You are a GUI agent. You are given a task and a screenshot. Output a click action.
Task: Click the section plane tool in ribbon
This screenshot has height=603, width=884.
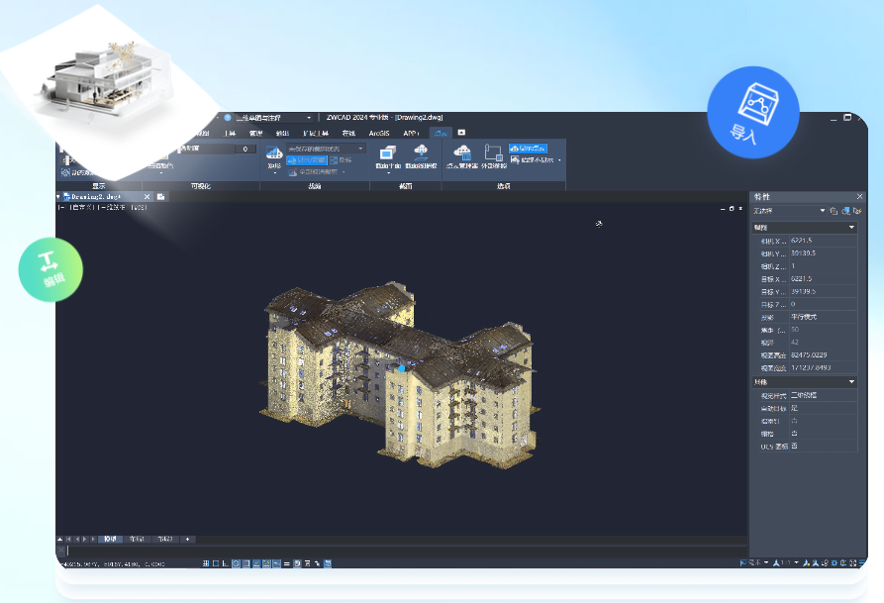pyautogui.click(x=388, y=156)
